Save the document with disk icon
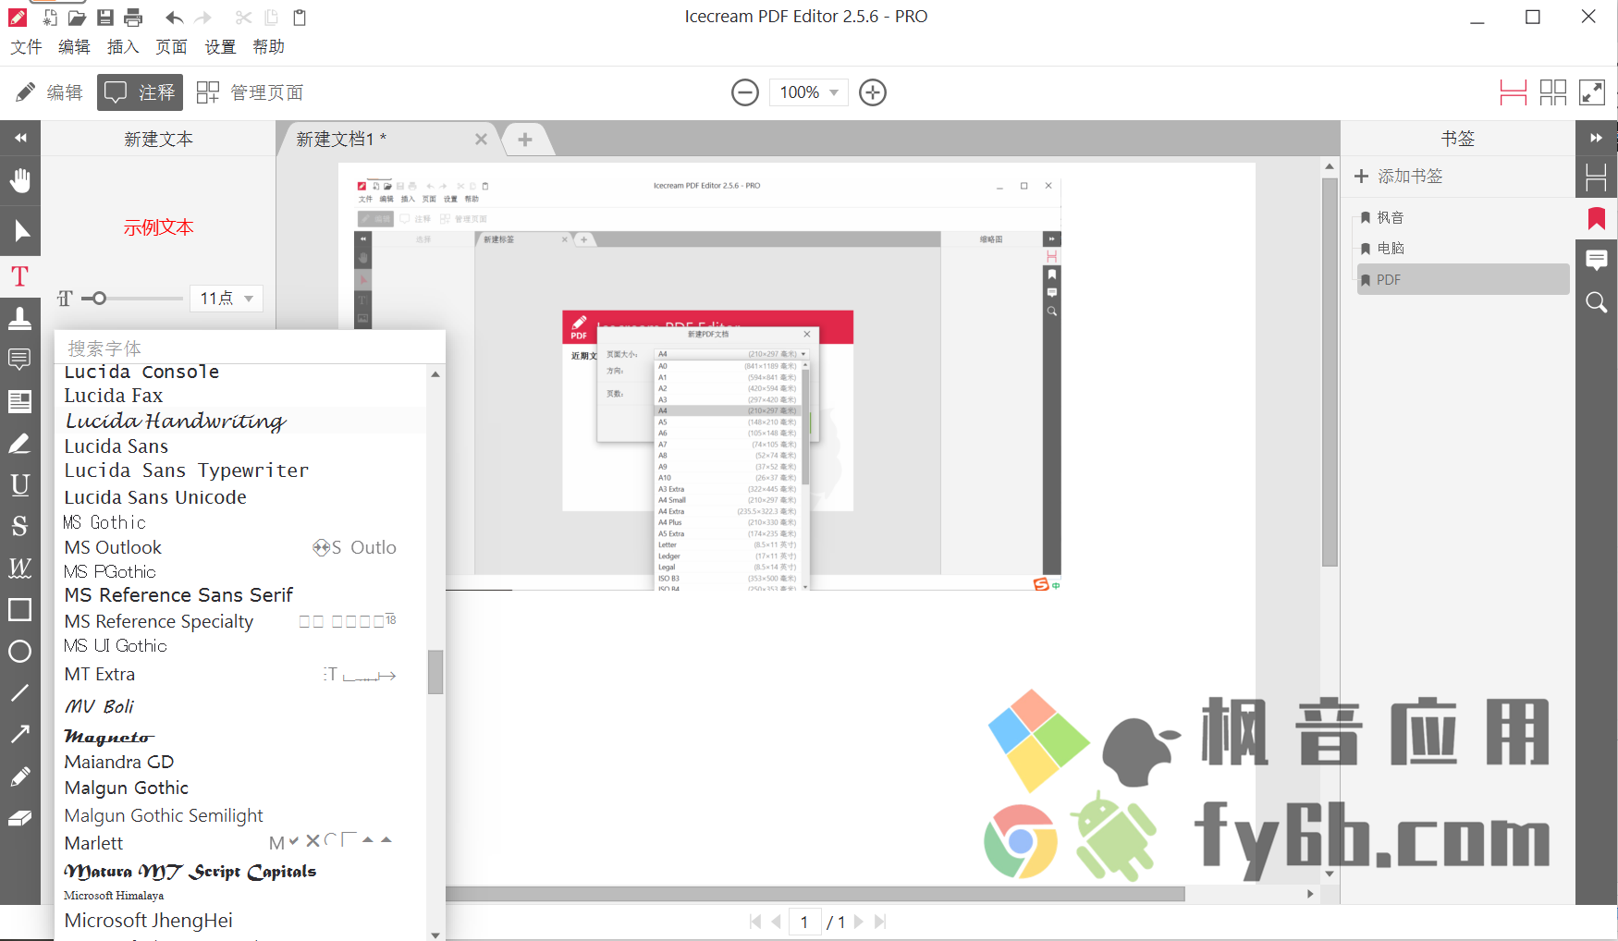Screen dimensions: 1618x941 click(x=105, y=18)
